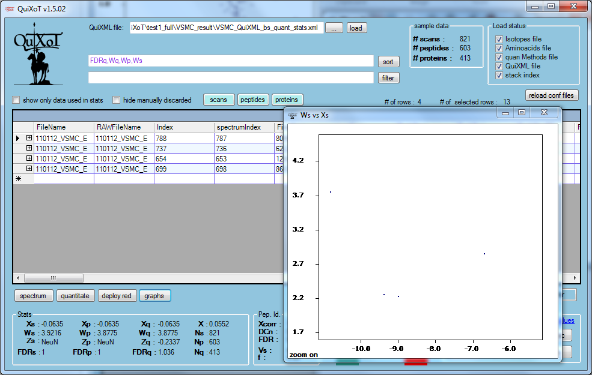592x375 pixels.
Task: Open the file browse (...) button
Action: point(335,28)
